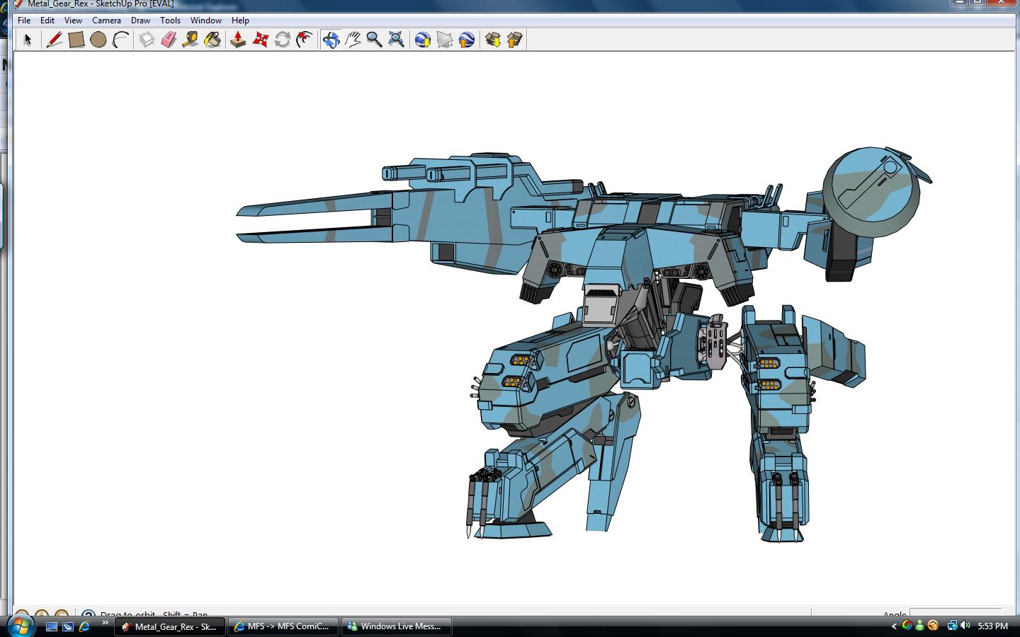Select the pink Eraser tool

169,40
